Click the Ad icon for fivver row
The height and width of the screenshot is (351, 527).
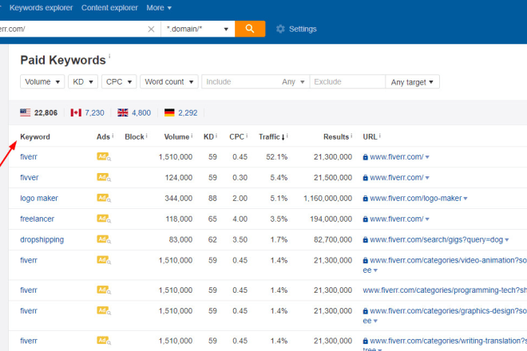click(104, 177)
